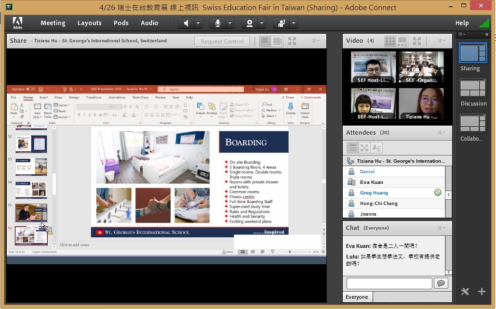Open the Audio menu
496x309 pixels.
point(149,23)
